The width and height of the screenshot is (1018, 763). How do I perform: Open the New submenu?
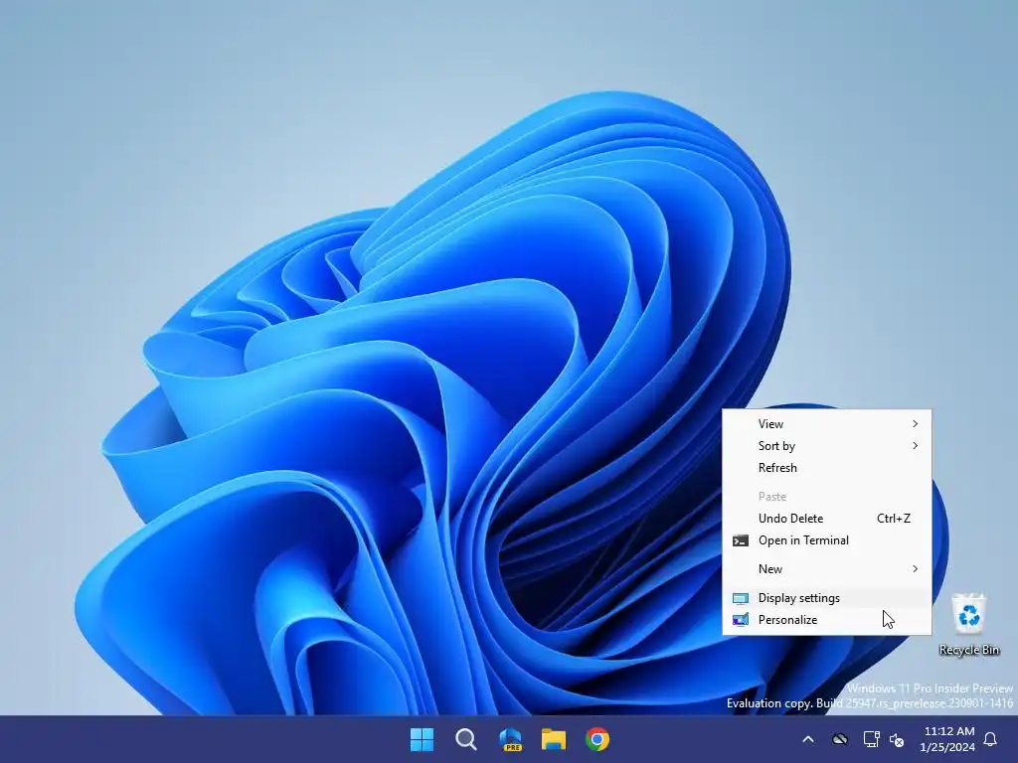pyautogui.click(x=826, y=569)
